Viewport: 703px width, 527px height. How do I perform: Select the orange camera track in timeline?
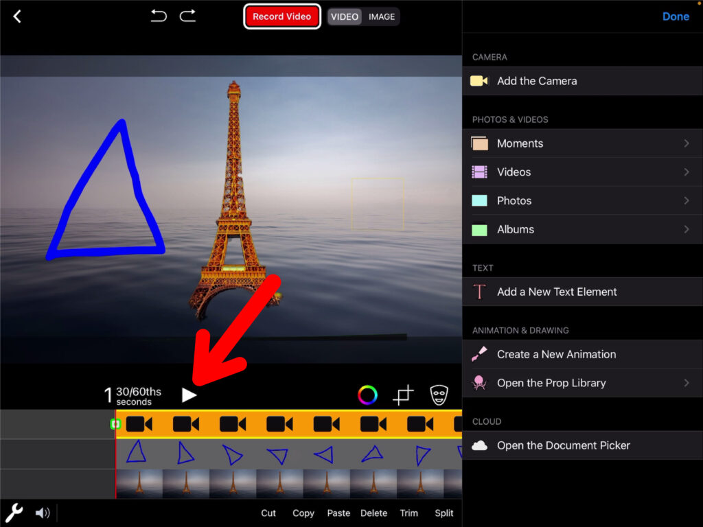(x=288, y=424)
